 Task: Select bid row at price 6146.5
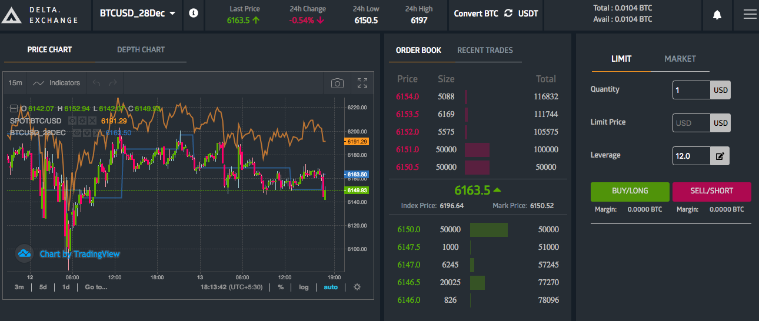477,282
